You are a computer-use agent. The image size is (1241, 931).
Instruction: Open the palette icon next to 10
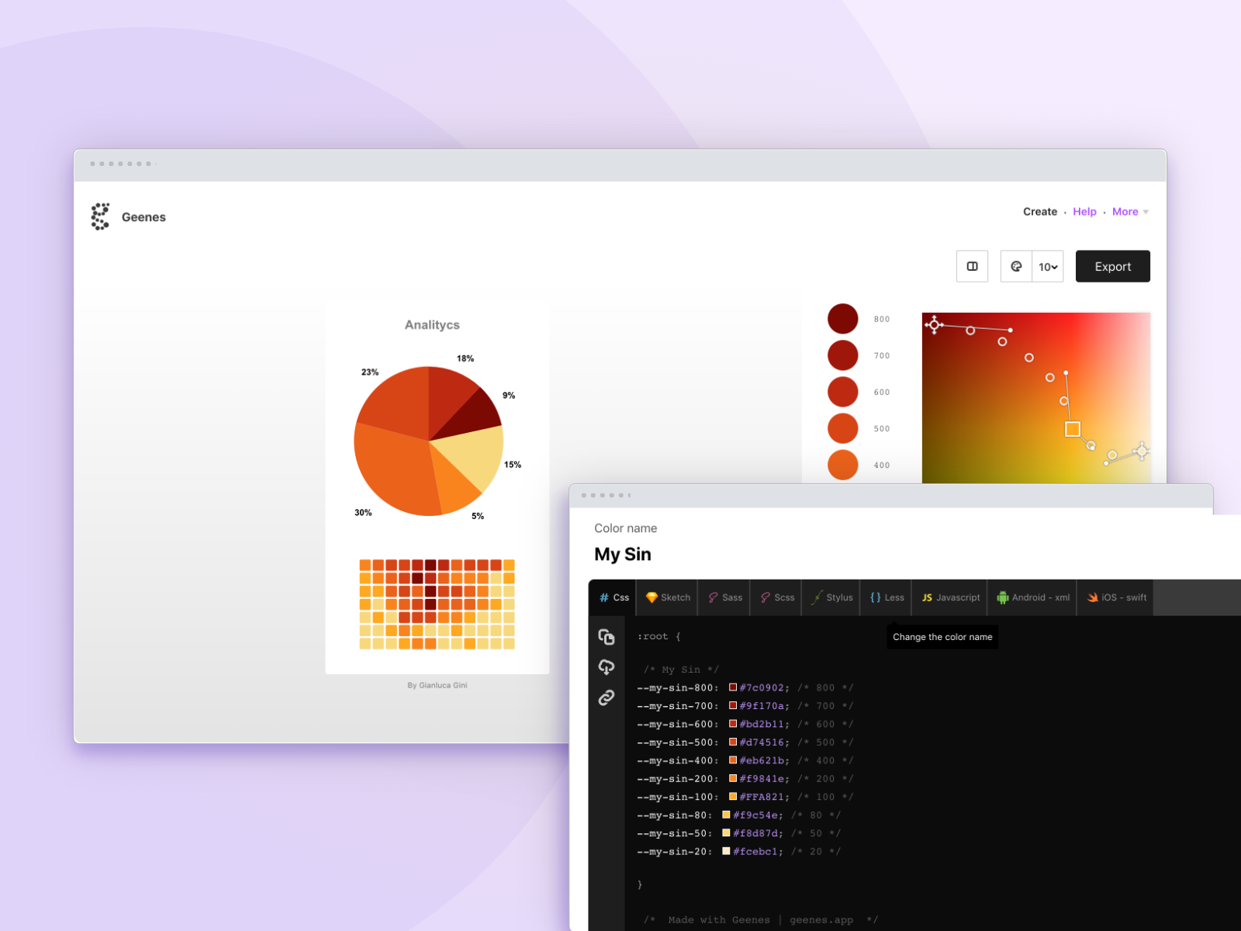coord(1016,266)
